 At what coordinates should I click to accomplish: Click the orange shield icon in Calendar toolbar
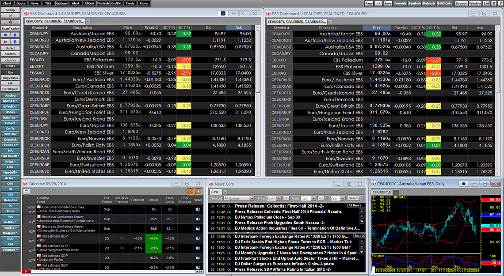(199, 192)
